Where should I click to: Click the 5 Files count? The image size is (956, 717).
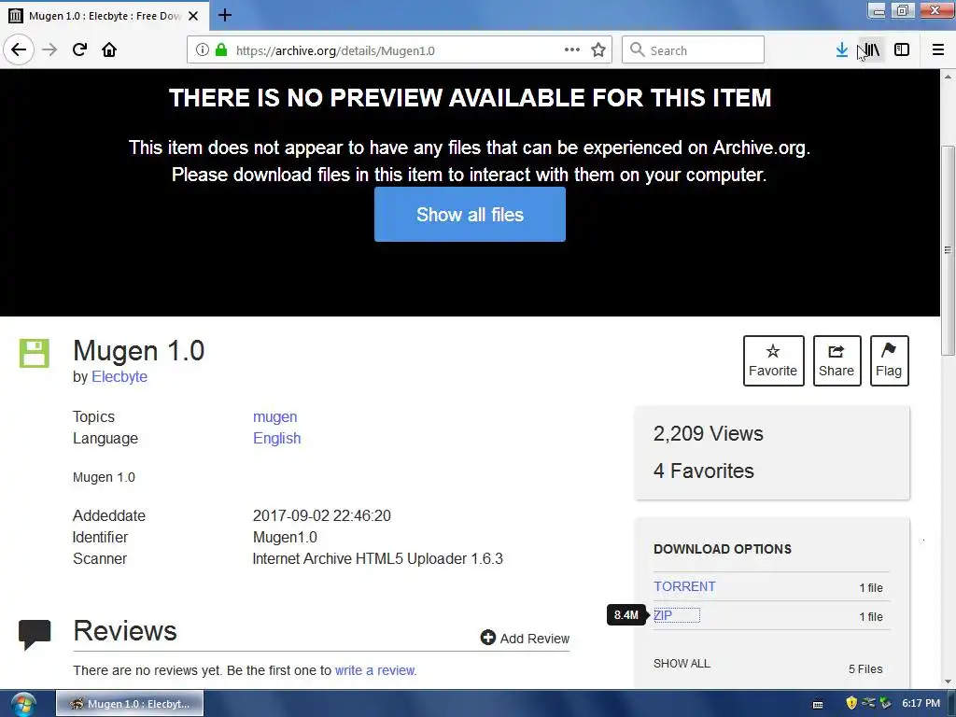click(x=865, y=668)
